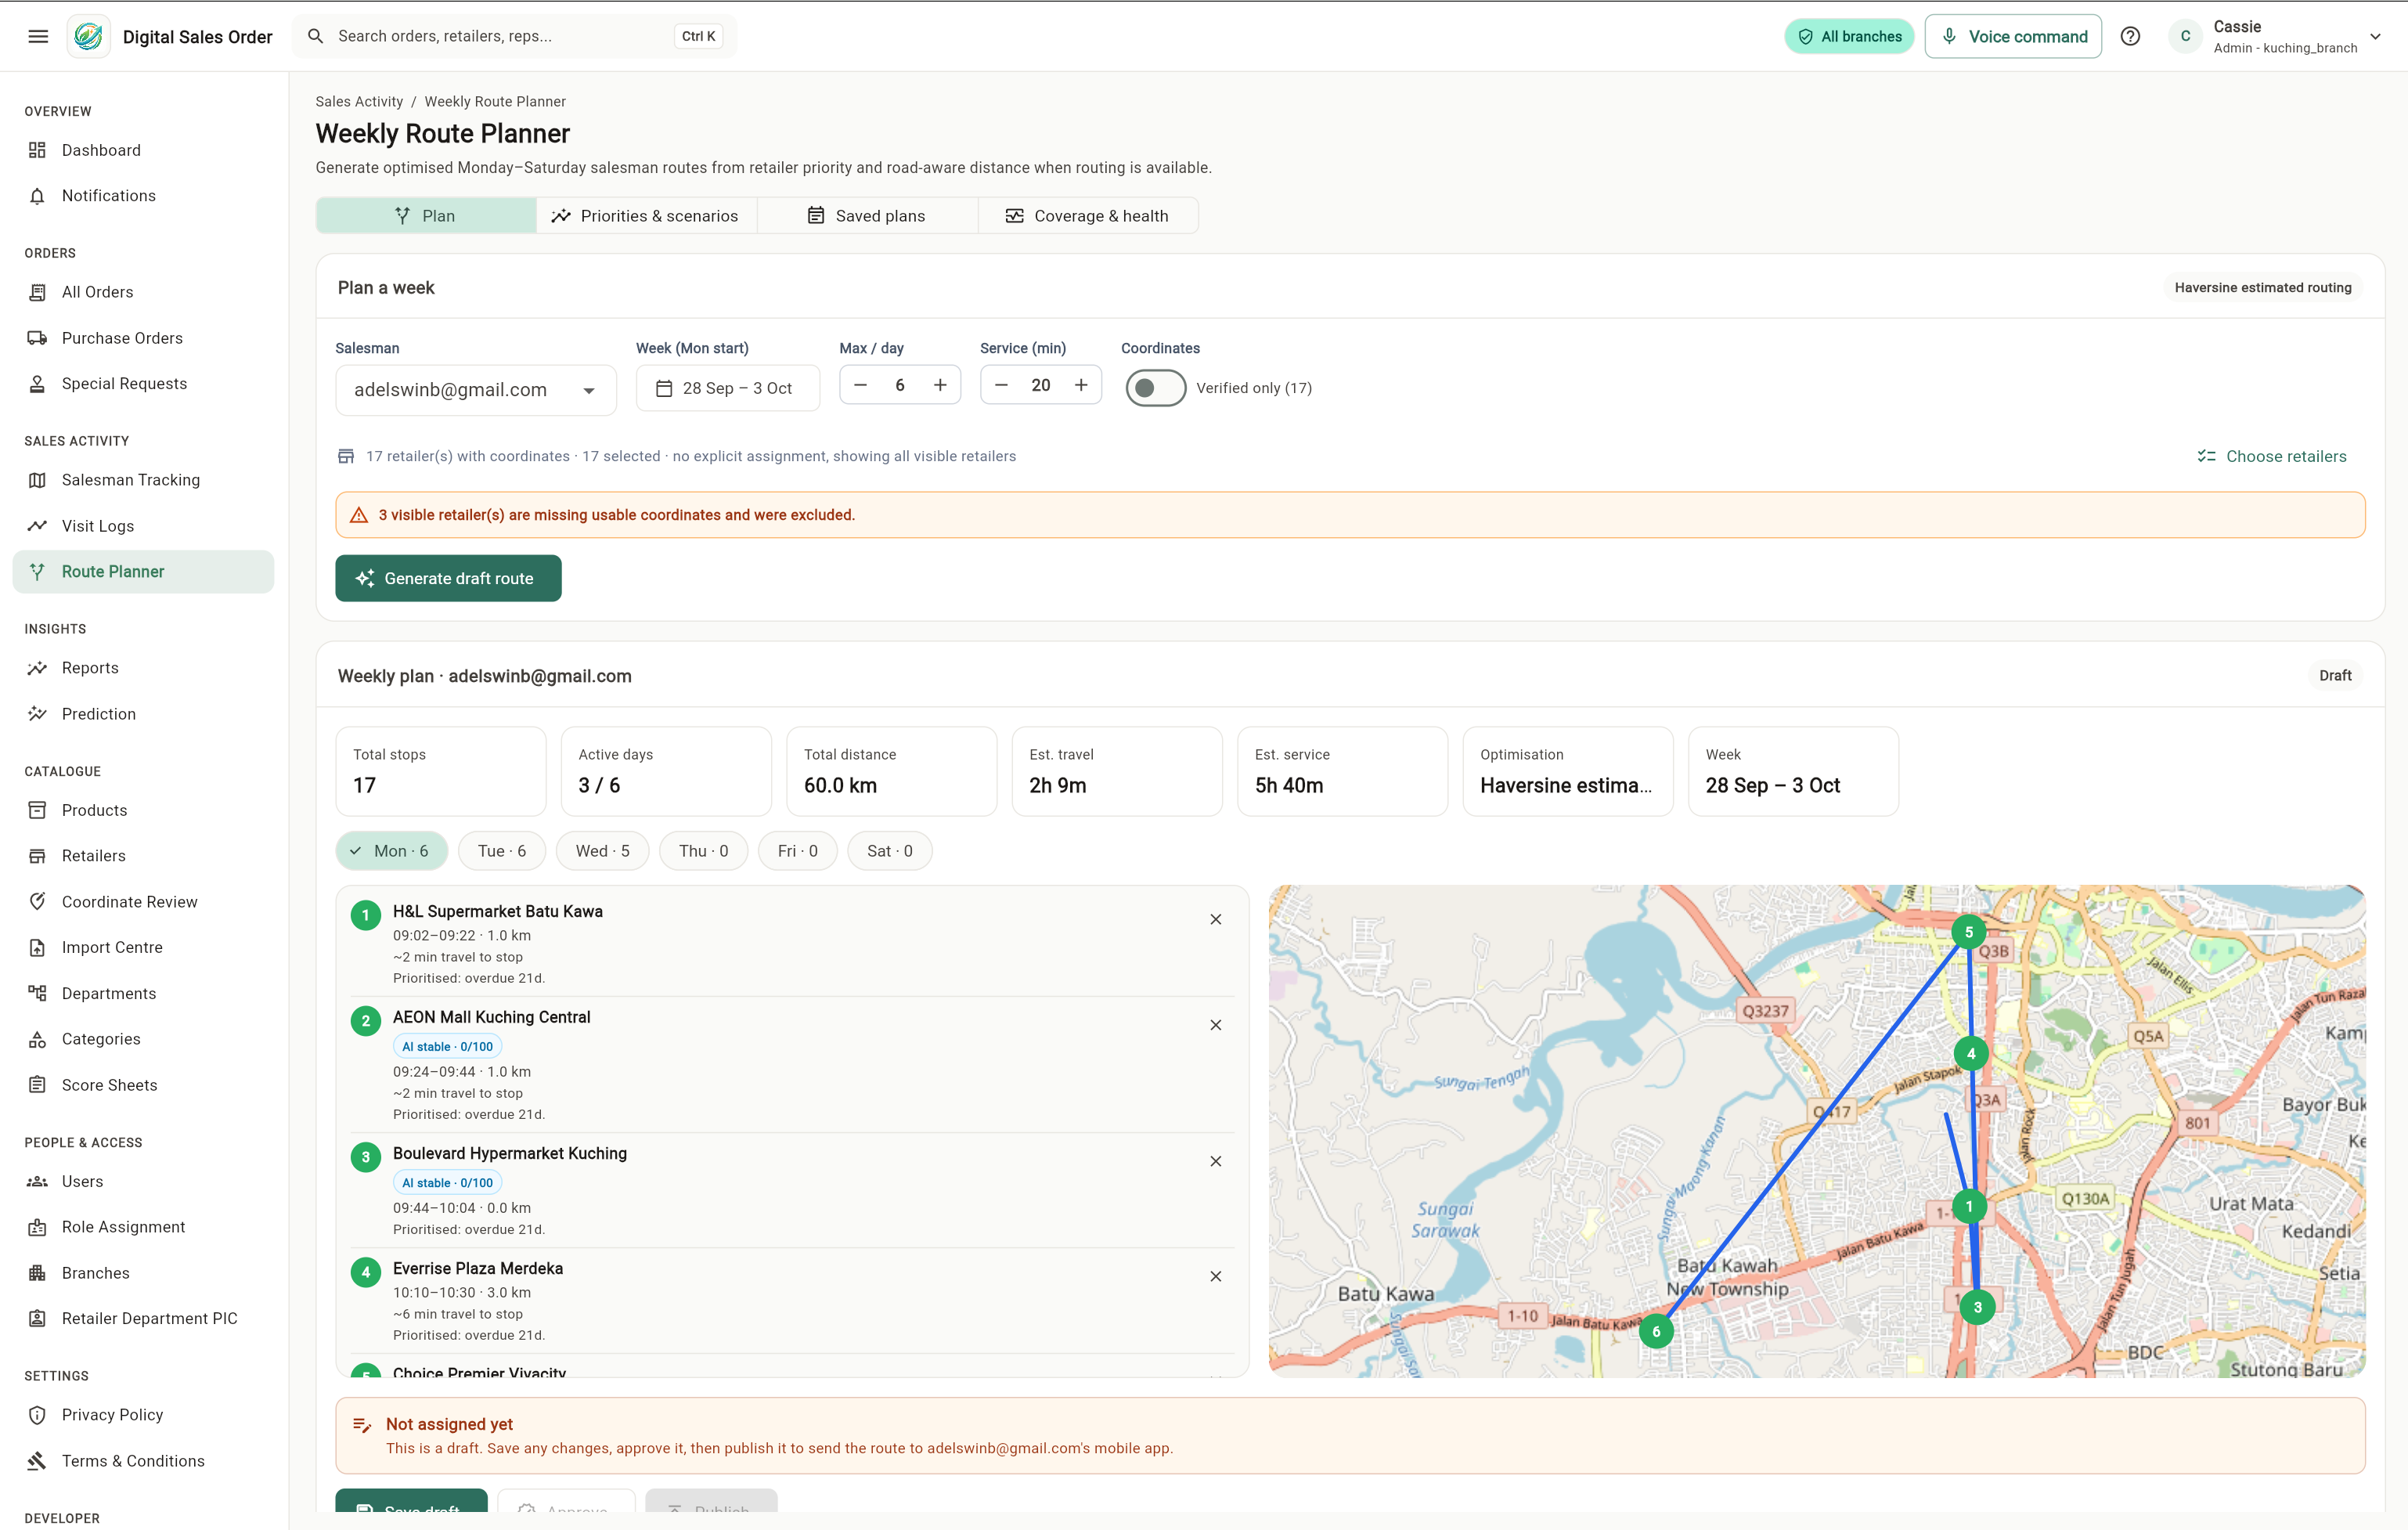Click map marker number 3

point(1977,1307)
